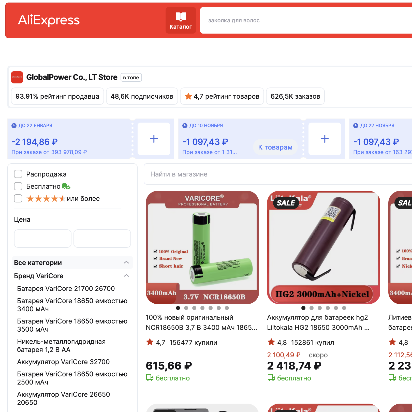This screenshot has height=412, width=412.
Task: Select Батарея VariCore 18650 3400 мАч category
Action: pos(72,305)
